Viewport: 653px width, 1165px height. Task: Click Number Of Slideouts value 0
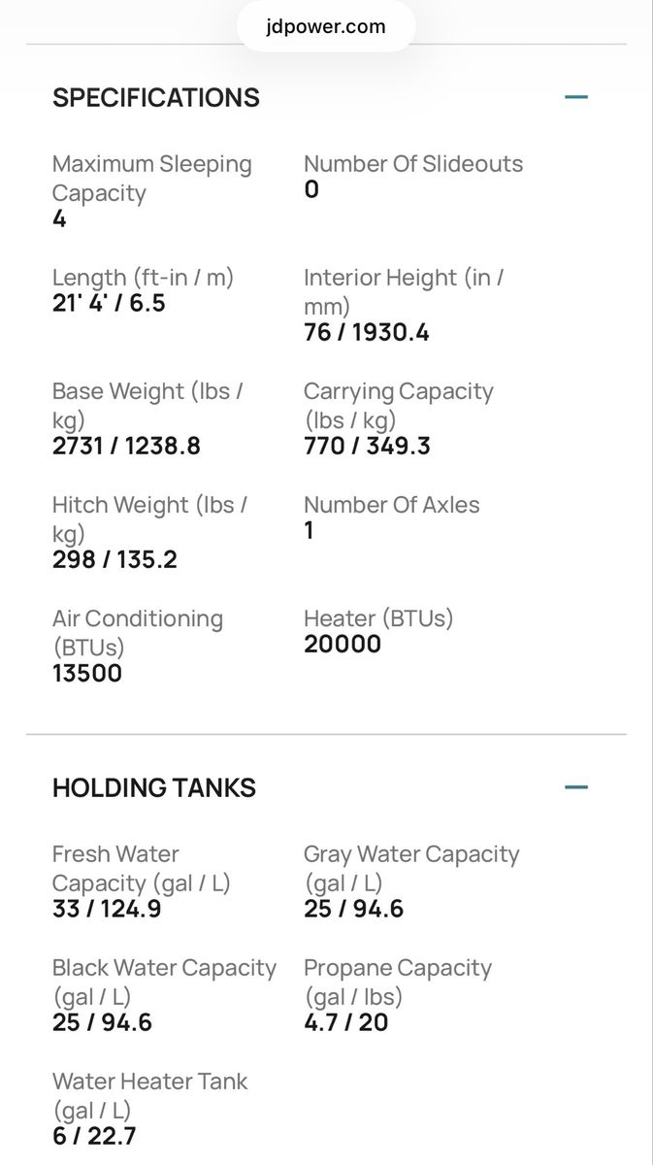[x=311, y=189]
